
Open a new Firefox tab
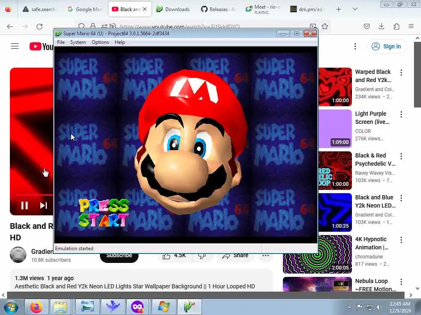339,9
